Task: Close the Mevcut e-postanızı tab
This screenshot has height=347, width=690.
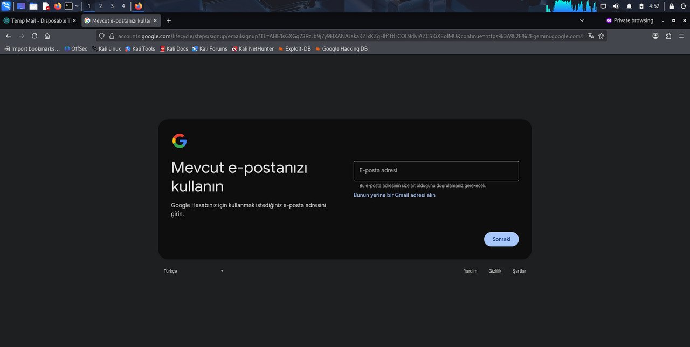Action: (156, 20)
